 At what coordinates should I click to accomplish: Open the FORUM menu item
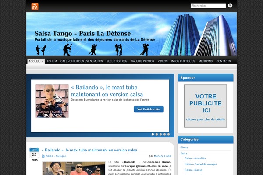[52, 61]
